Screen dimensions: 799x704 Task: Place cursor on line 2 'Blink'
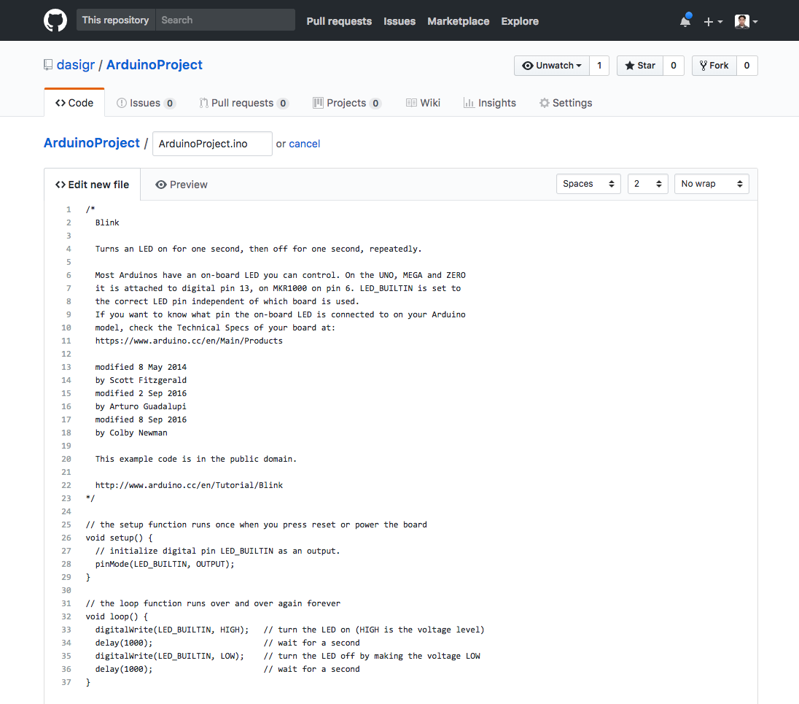pyautogui.click(x=107, y=223)
